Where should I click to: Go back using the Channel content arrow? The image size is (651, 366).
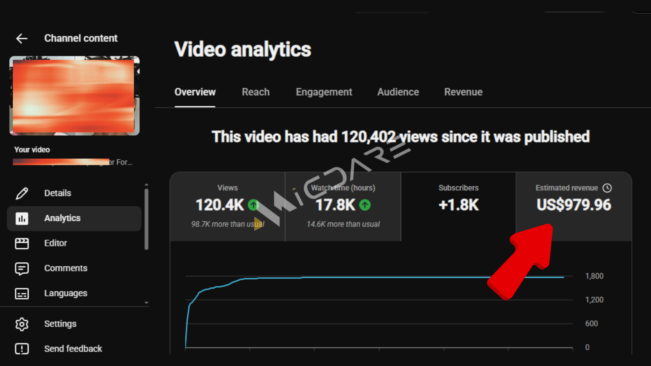[x=22, y=38]
